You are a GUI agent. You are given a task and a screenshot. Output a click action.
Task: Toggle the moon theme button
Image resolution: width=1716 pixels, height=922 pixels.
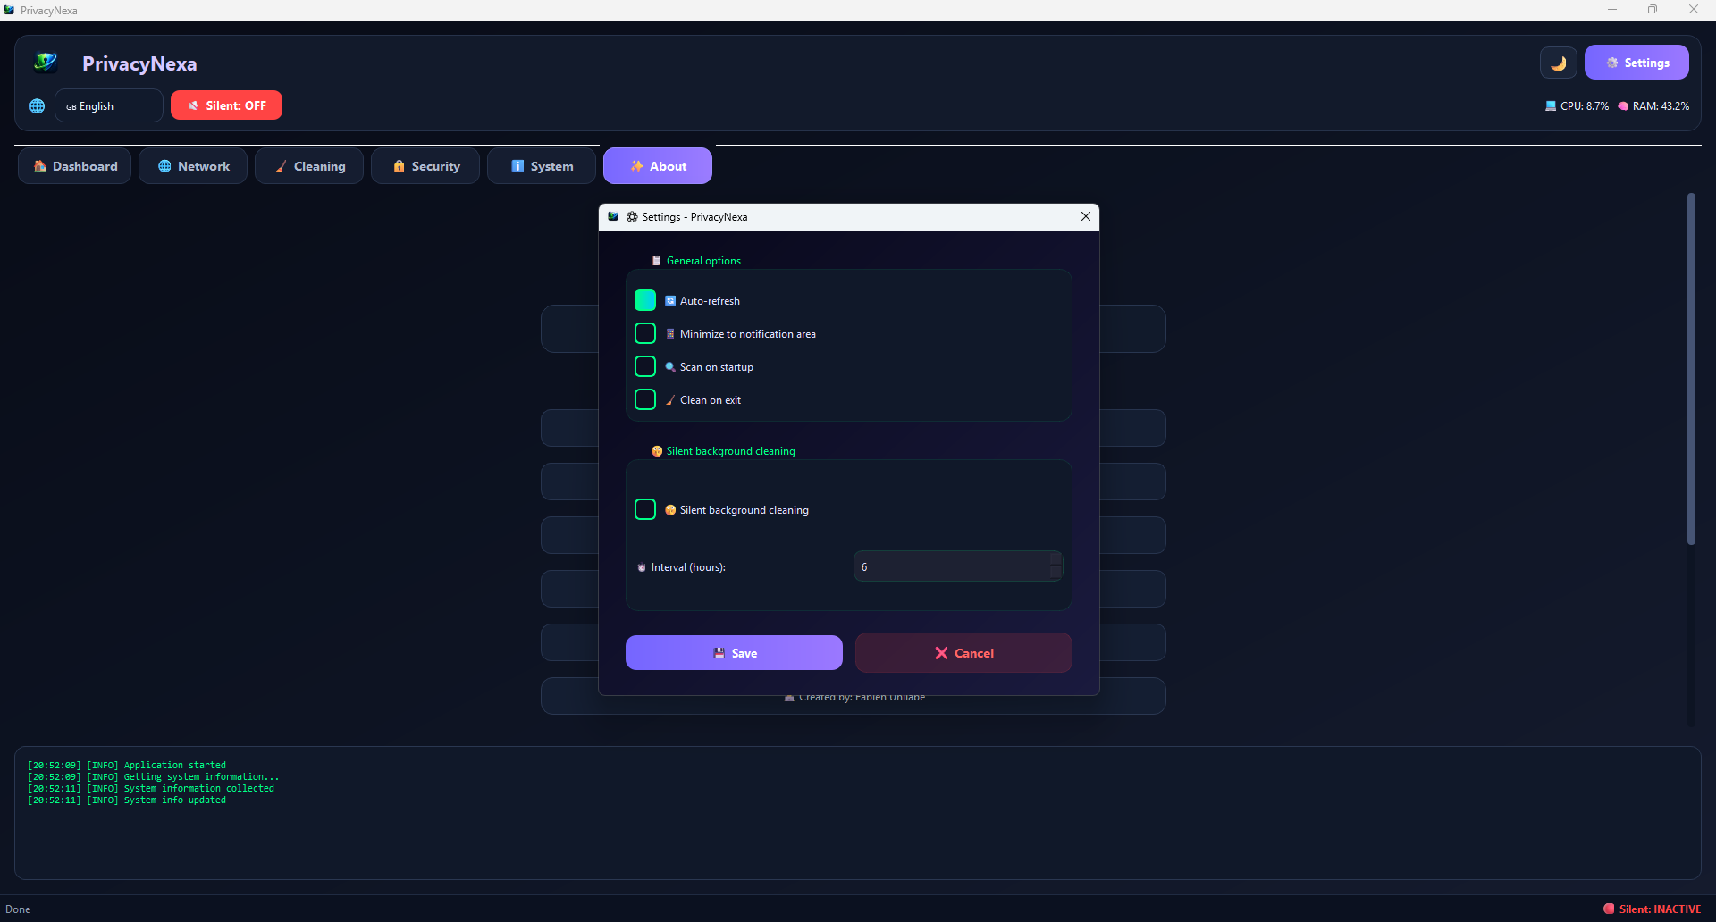(1558, 63)
